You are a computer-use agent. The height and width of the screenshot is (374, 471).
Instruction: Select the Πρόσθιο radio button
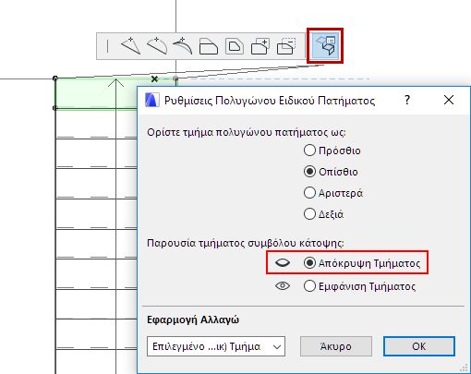309,151
